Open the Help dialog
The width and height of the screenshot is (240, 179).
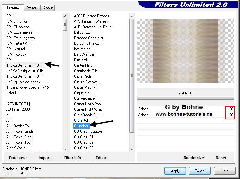pos(225,171)
